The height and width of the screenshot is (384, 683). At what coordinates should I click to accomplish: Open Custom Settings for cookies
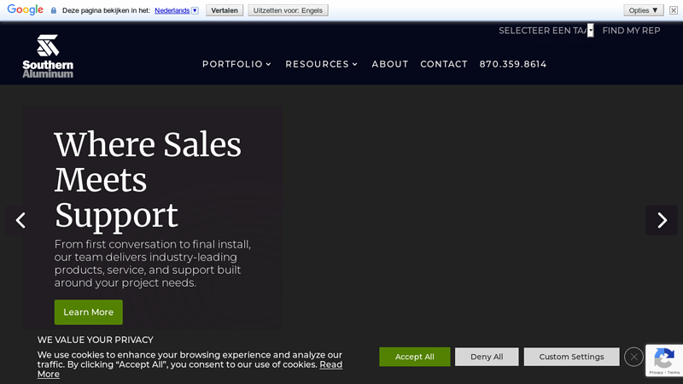coord(571,357)
